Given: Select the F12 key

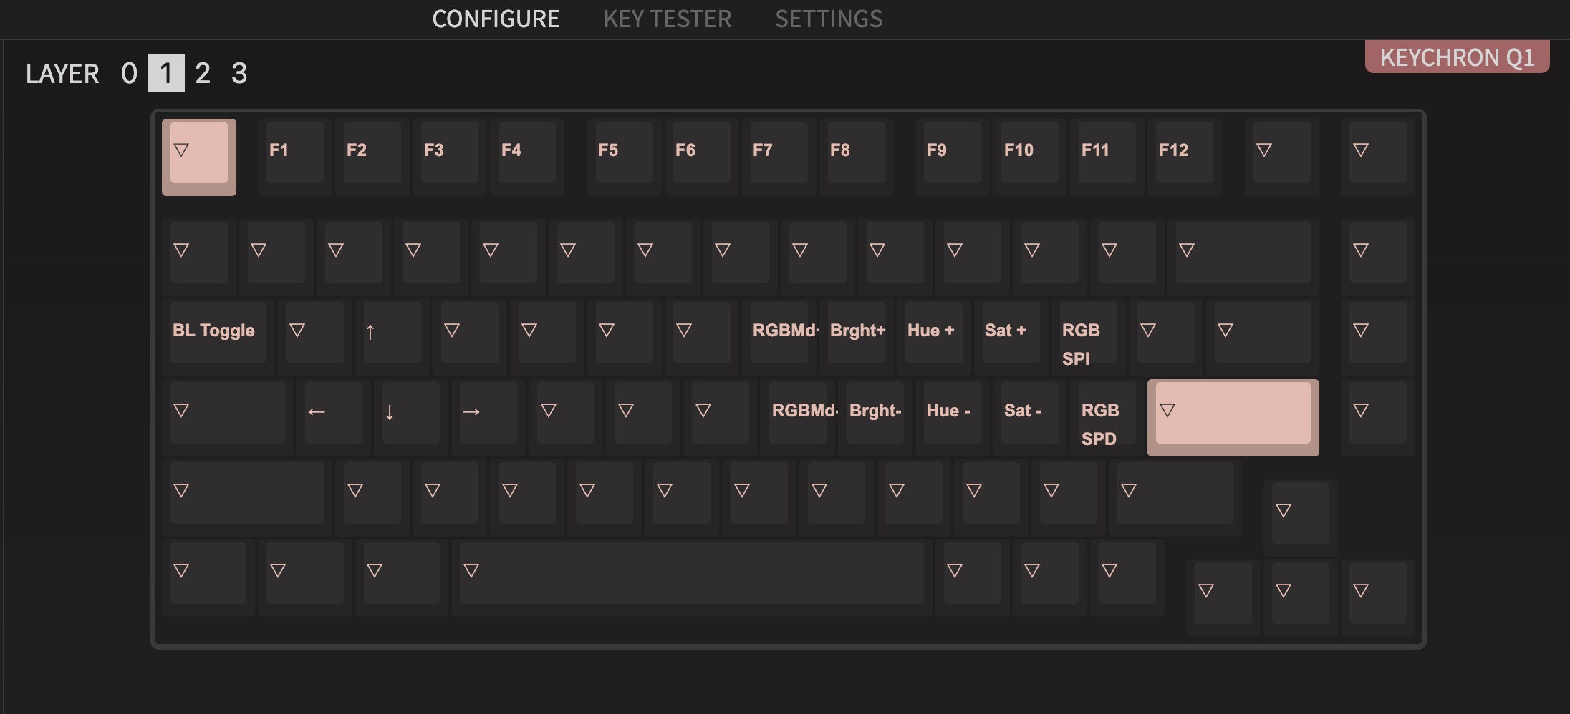Looking at the screenshot, I should [x=1185, y=157].
